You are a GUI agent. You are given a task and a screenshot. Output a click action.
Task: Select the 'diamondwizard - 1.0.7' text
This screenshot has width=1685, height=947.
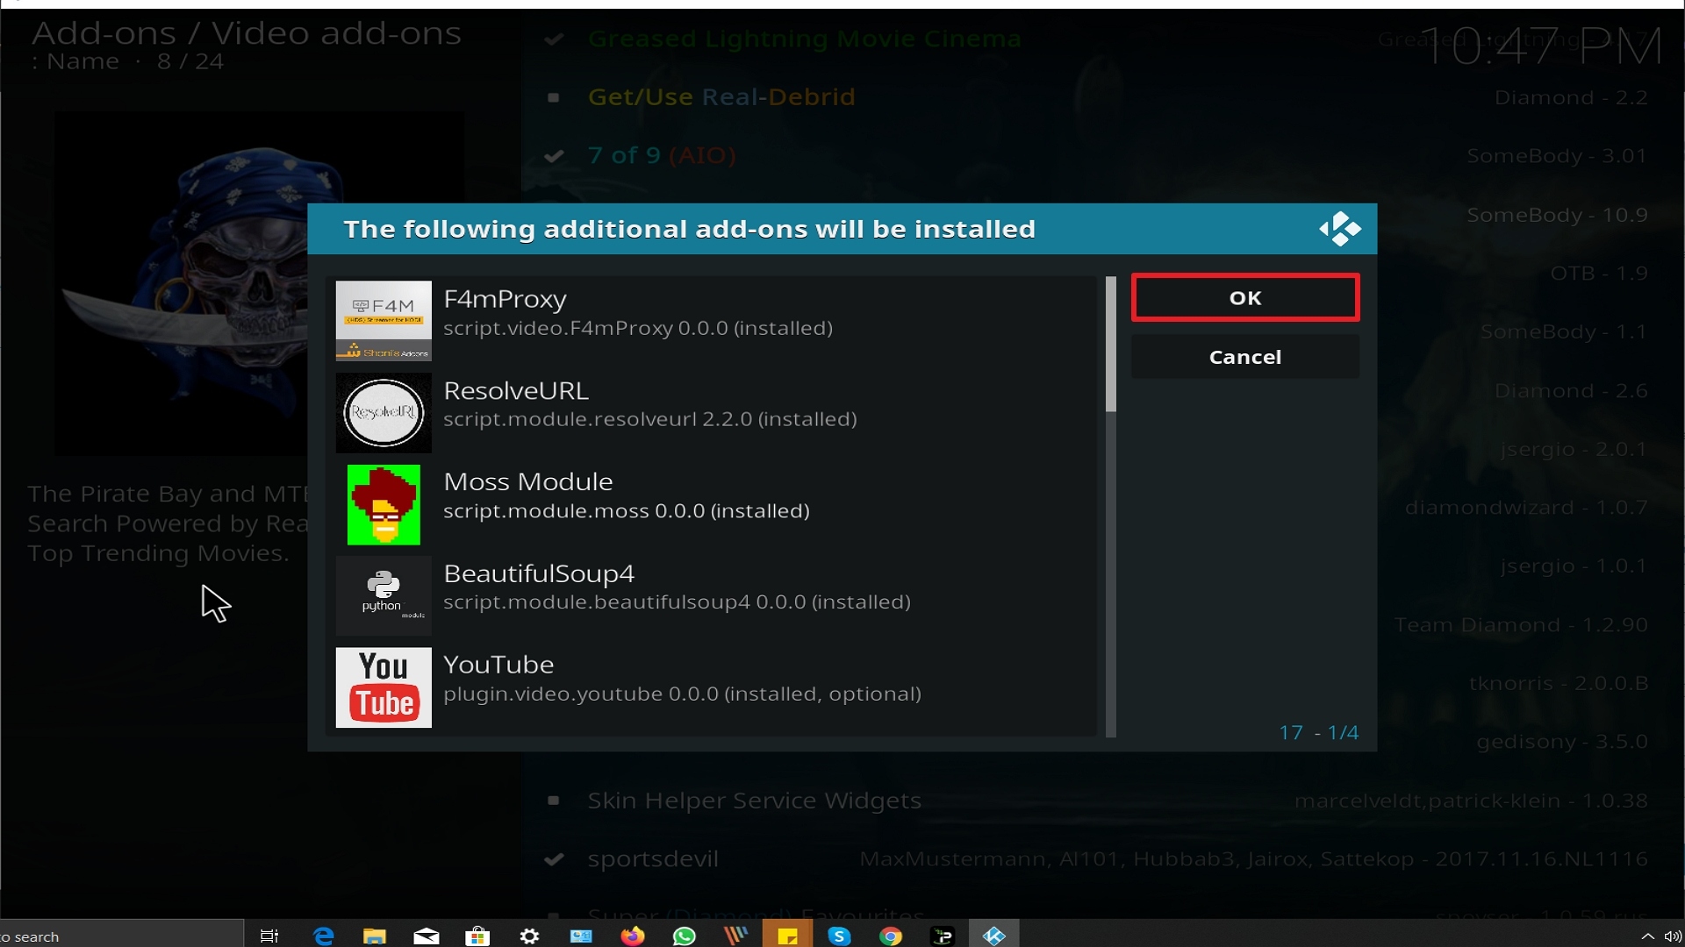click(x=1526, y=508)
